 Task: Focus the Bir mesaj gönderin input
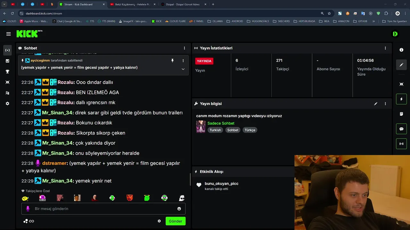pos(103,209)
